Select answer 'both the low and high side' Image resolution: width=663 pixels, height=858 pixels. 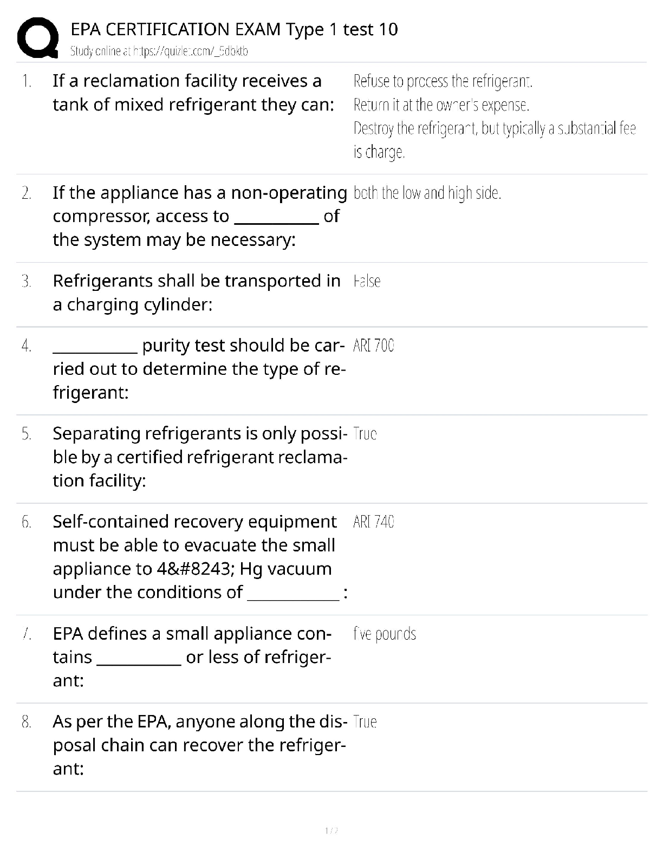(x=427, y=193)
